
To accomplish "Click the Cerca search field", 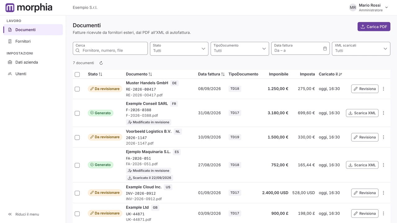I will pos(110,49).
